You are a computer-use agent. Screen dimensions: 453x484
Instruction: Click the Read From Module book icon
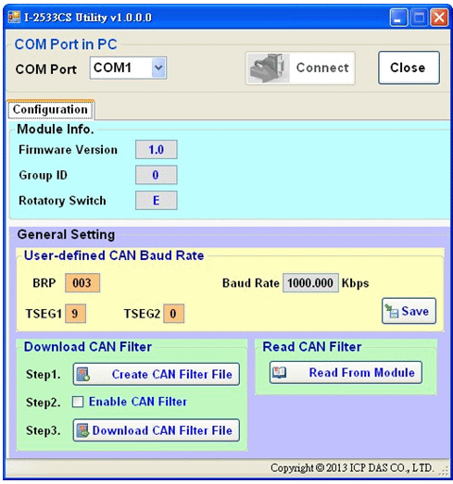(x=279, y=372)
